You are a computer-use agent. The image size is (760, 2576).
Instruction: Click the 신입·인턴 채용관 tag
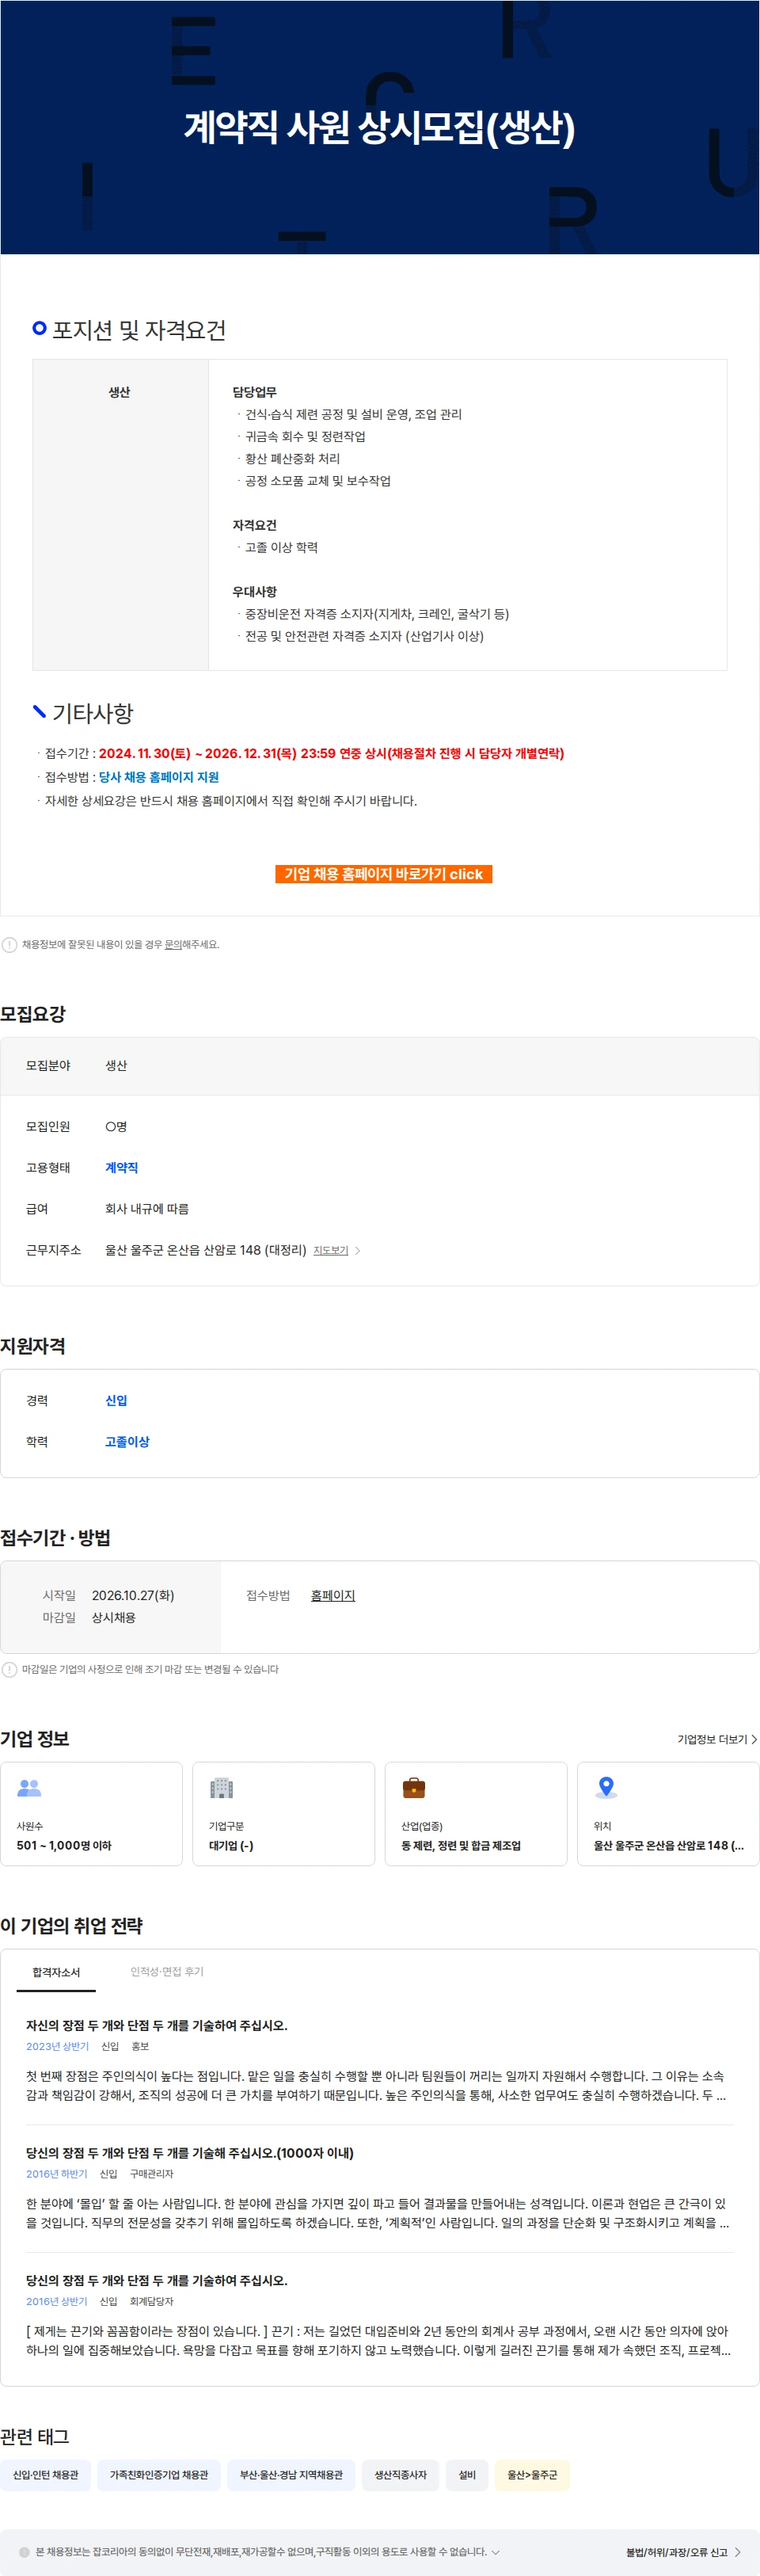45,2474
